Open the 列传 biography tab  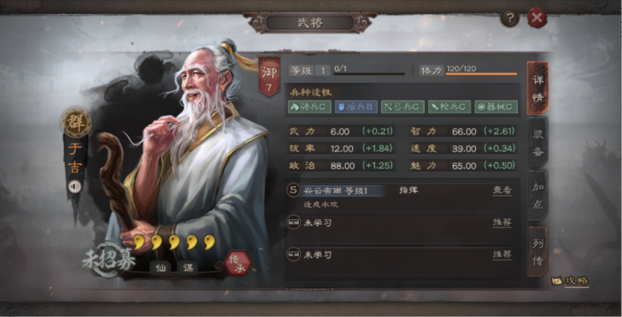click(x=537, y=251)
